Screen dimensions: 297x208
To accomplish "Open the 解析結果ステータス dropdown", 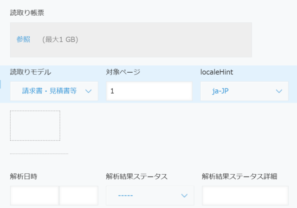I will pos(150,195).
